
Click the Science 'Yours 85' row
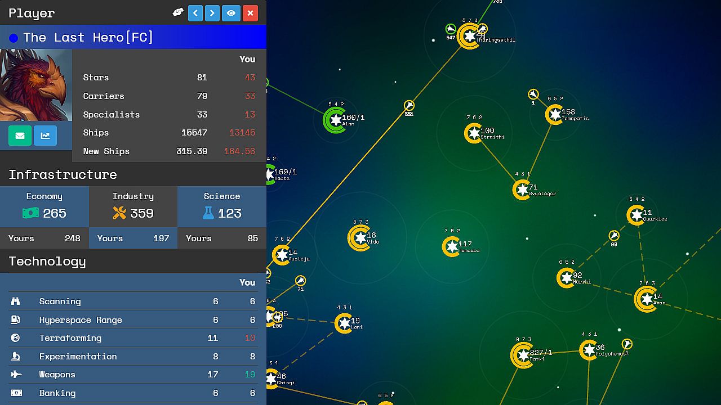pos(222,238)
